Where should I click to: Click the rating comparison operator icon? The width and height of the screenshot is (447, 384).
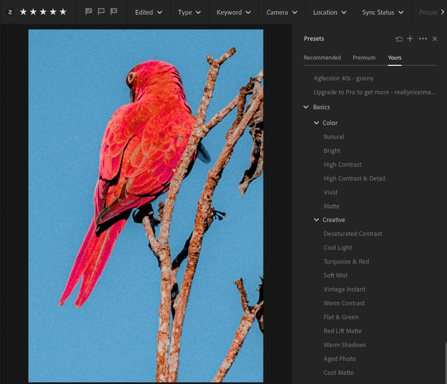[10, 11]
